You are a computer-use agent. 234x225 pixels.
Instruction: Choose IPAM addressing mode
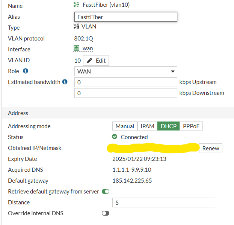[x=147, y=126]
